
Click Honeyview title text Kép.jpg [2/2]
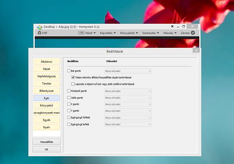pyautogui.click(x=67, y=27)
